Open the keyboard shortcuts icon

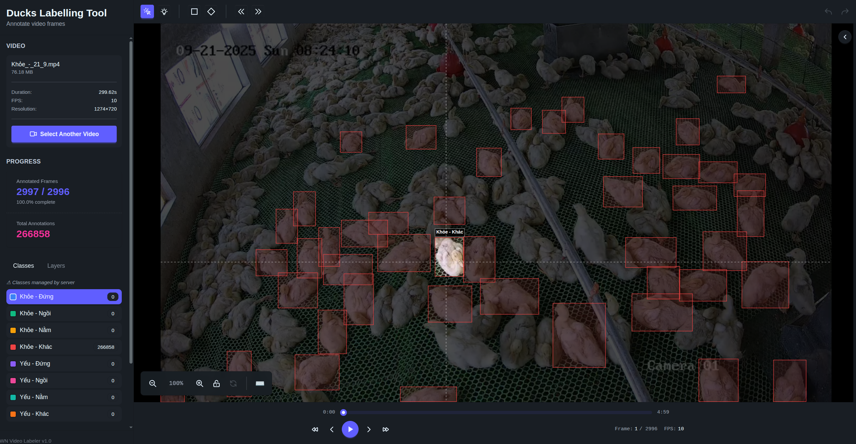click(x=260, y=383)
